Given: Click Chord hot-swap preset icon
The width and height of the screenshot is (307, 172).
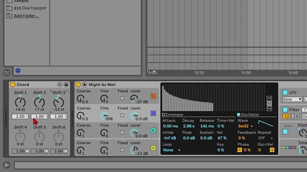Looking at the screenshot, I should pos(59,85).
